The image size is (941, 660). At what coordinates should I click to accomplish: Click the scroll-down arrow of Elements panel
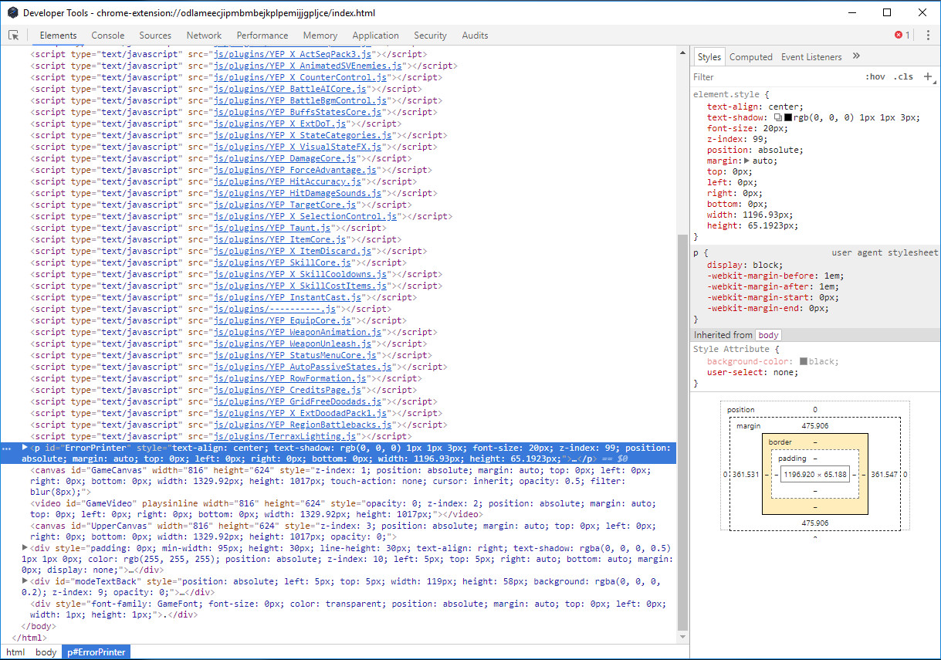point(682,638)
